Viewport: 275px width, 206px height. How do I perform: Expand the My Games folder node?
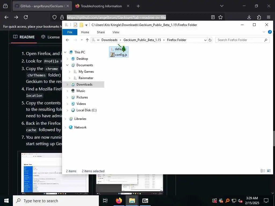(x=70, y=72)
